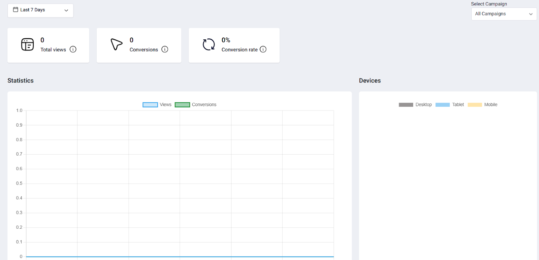The height and width of the screenshot is (260, 539).
Task: Click the calendar icon in date filter
Action: pyautogui.click(x=15, y=10)
